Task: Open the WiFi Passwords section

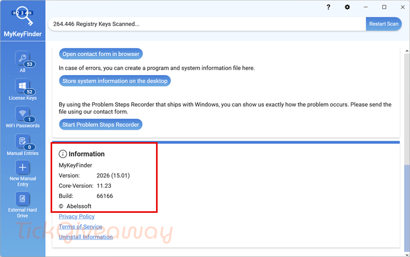Action: click(23, 117)
